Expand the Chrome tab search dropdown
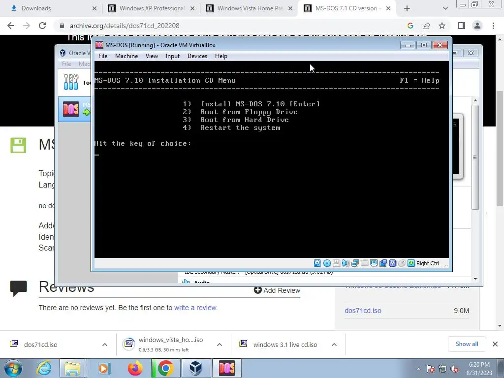 [445, 9]
